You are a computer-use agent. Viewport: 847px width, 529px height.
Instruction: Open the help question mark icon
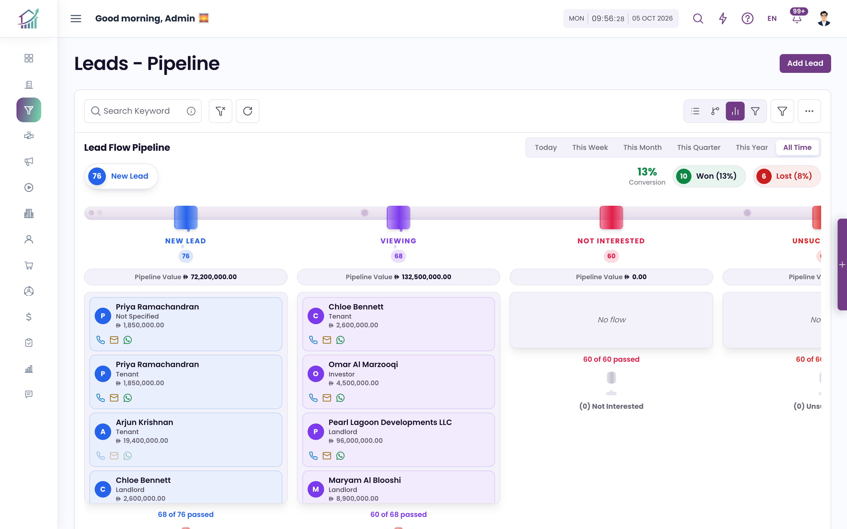click(747, 19)
